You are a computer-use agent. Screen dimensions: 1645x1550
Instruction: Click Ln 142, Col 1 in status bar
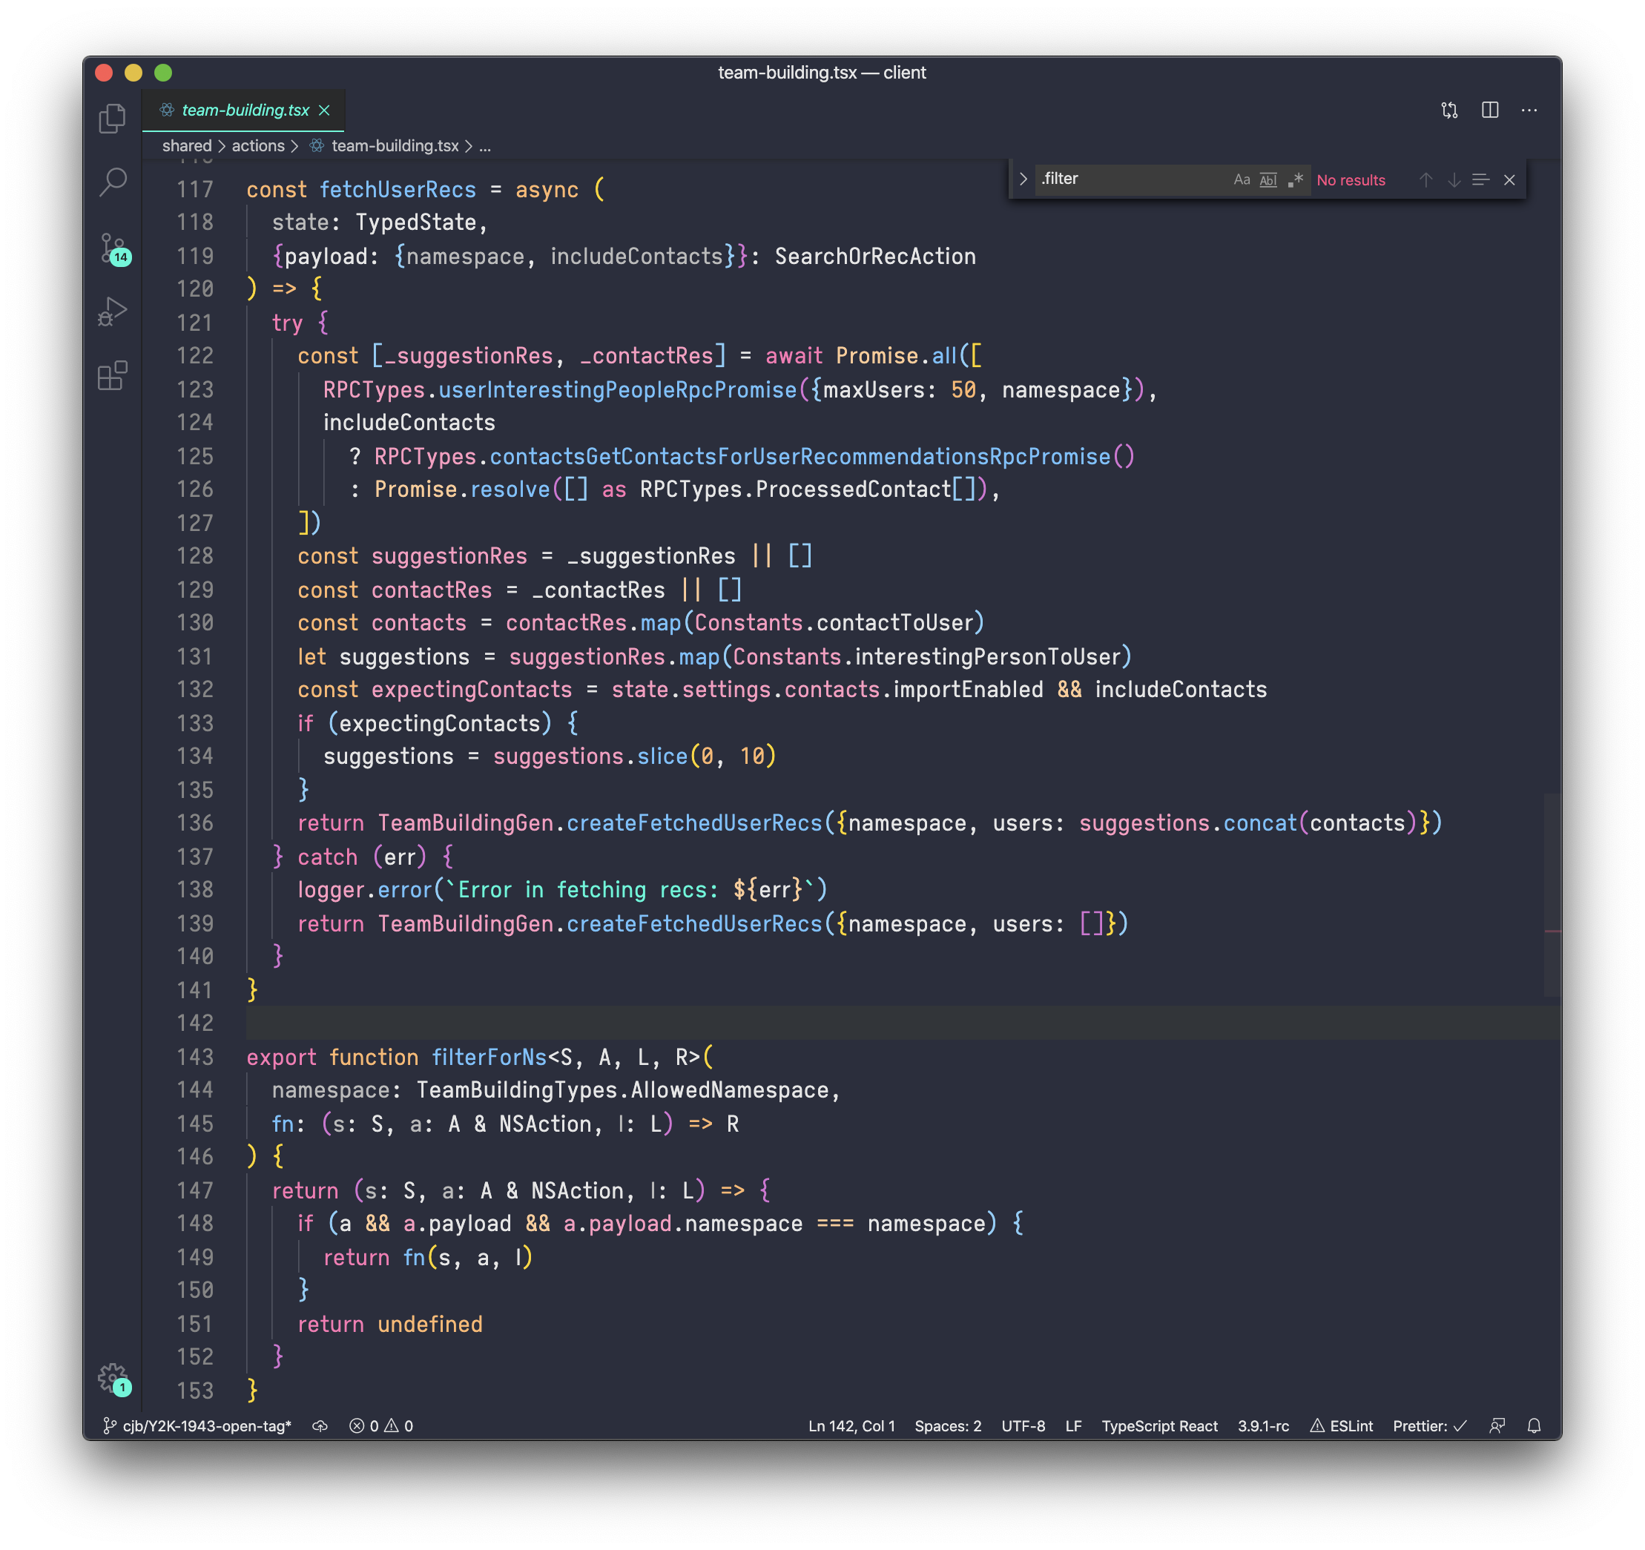[x=851, y=1426]
